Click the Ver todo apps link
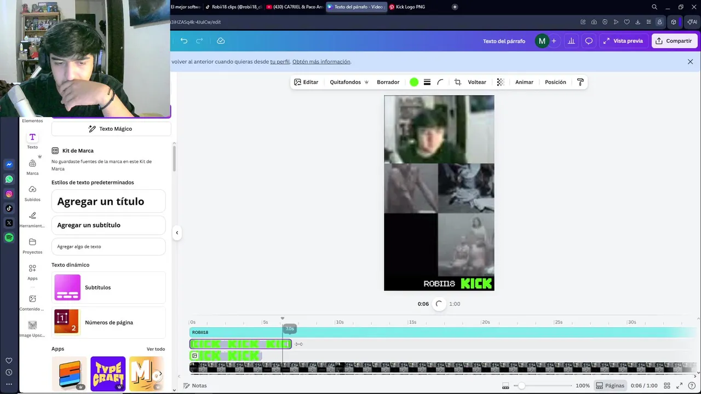Viewport: 701px width, 394px height. click(156, 349)
